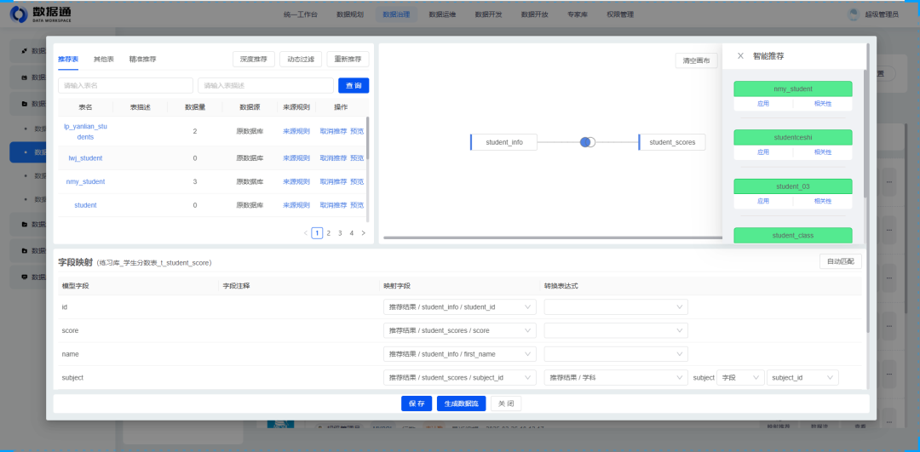Viewport: 920px width, 452px height.
Task: Click the 重新推荐 button
Action: click(x=348, y=60)
